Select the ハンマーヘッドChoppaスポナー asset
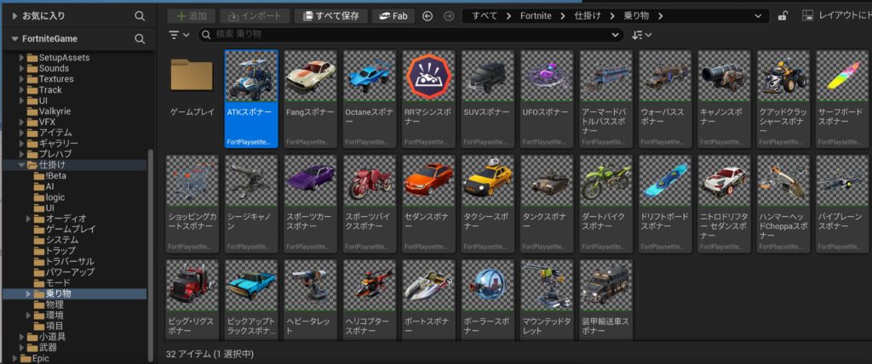This screenshot has height=364, width=872. point(783,204)
